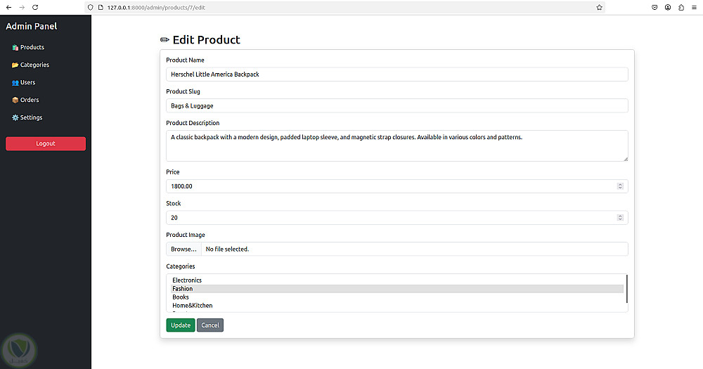Image resolution: width=703 pixels, height=369 pixels.
Task: Open the browser hamburger menu
Action: (x=695, y=7)
